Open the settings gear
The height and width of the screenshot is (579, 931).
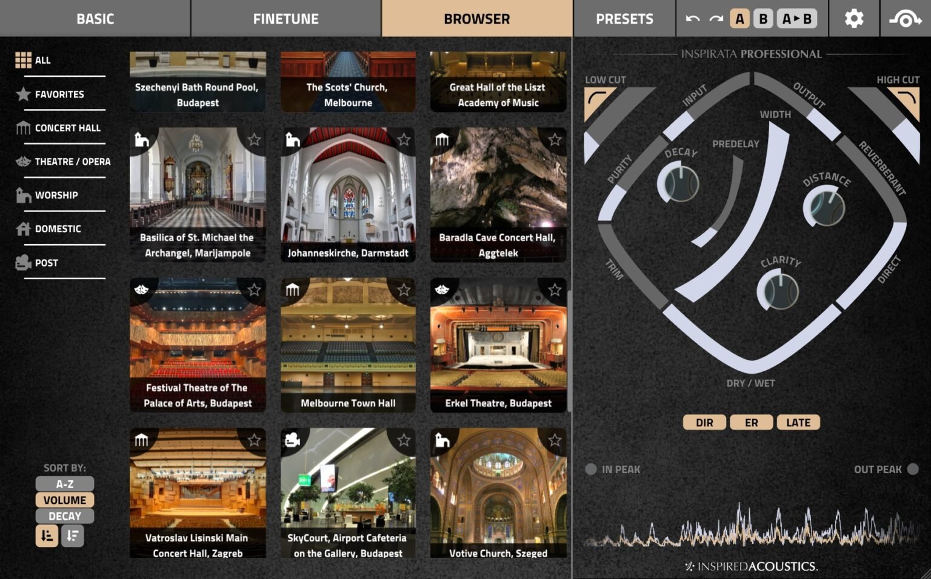tap(854, 19)
